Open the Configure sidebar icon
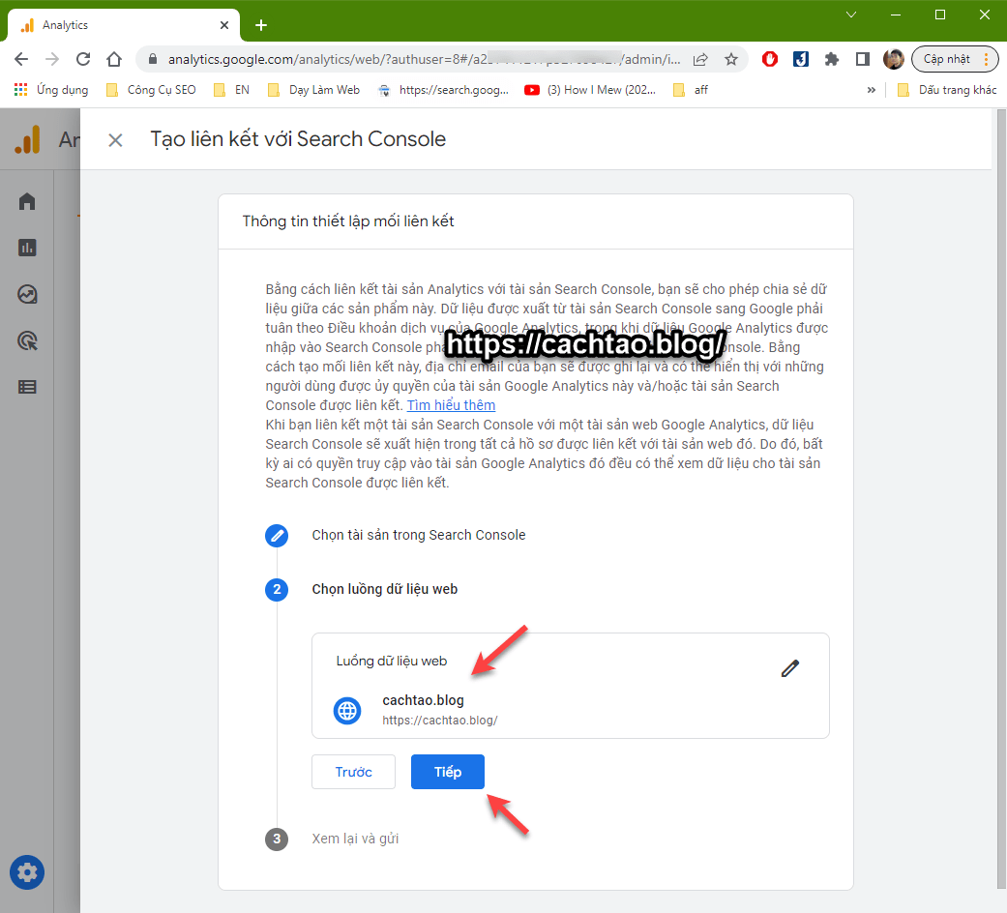The image size is (1007, 913). [27, 387]
